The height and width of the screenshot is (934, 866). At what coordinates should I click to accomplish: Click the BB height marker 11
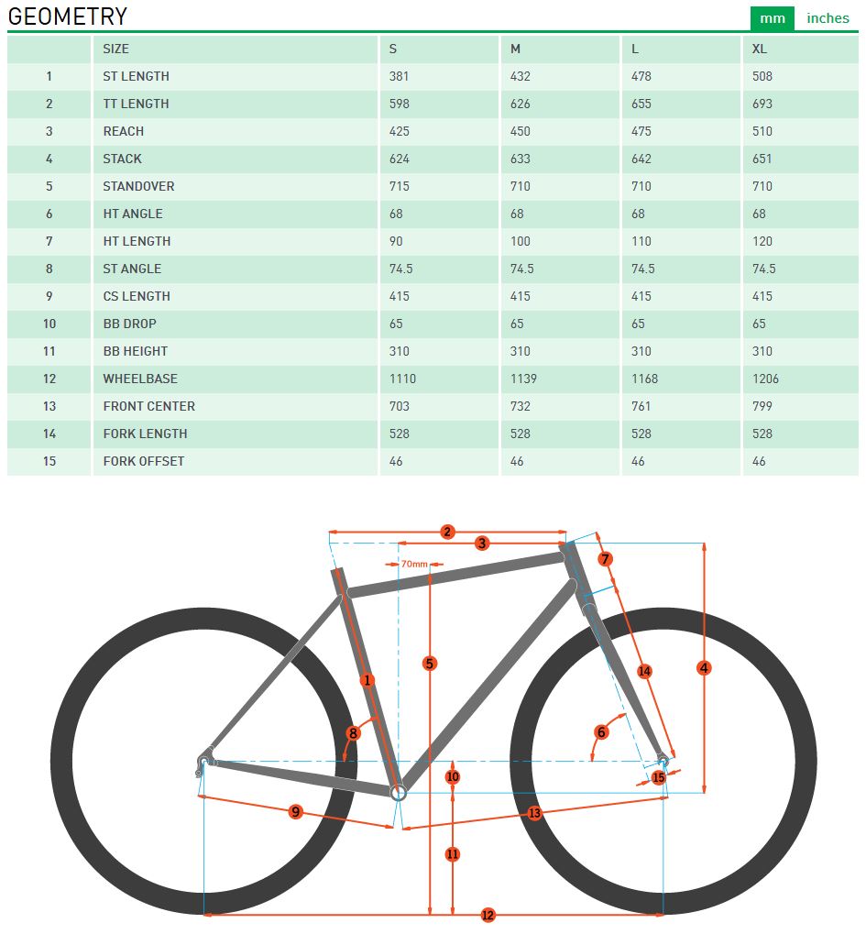(453, 854)
